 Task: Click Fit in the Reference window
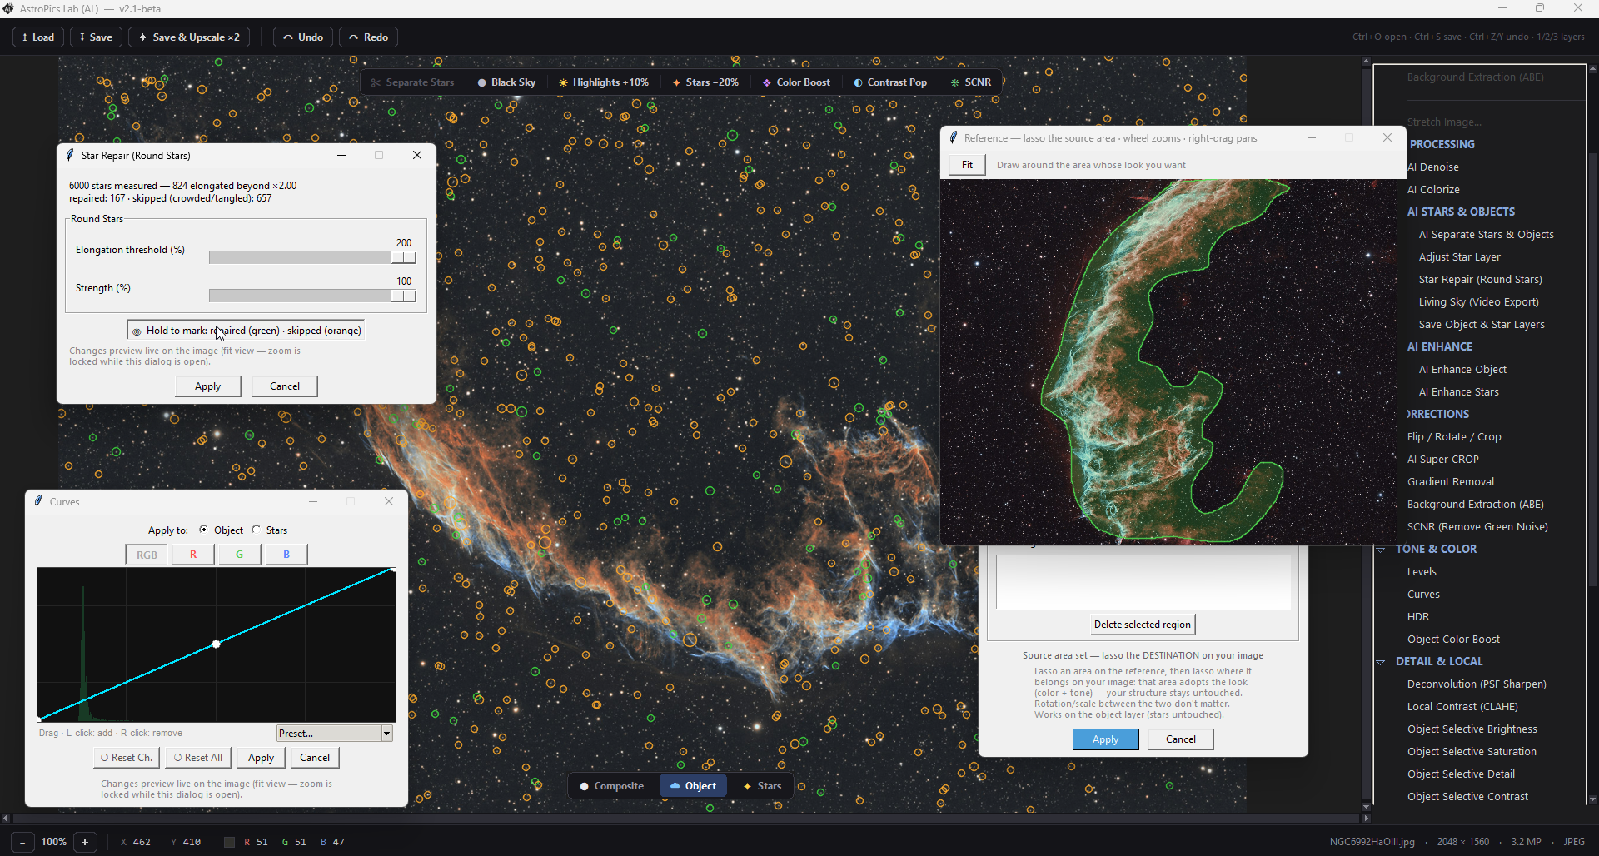click(x=967, y=165)
